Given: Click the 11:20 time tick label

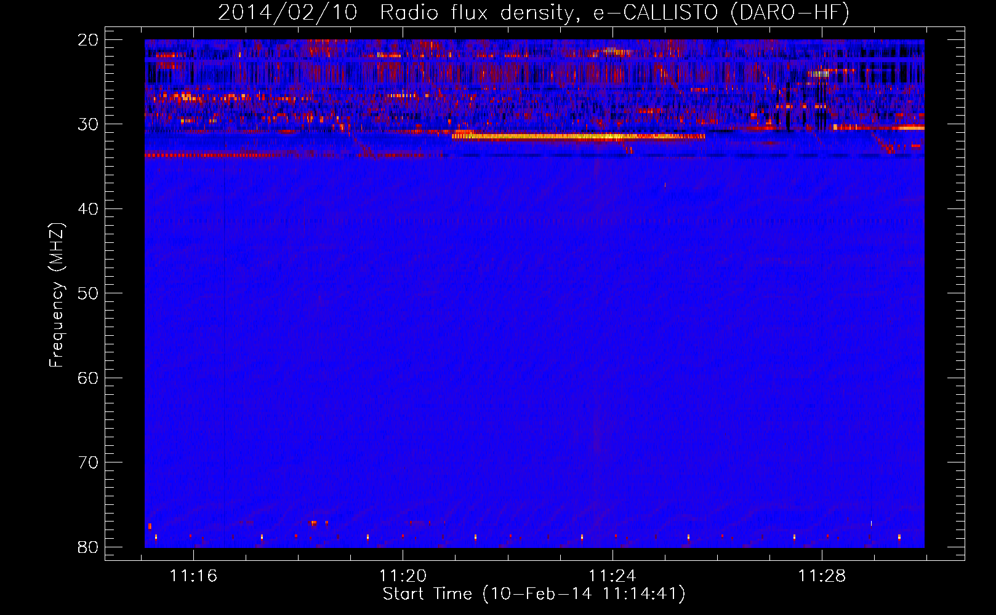Looking at the screenshot, I should pyautogui.click(x=403, y=576).
